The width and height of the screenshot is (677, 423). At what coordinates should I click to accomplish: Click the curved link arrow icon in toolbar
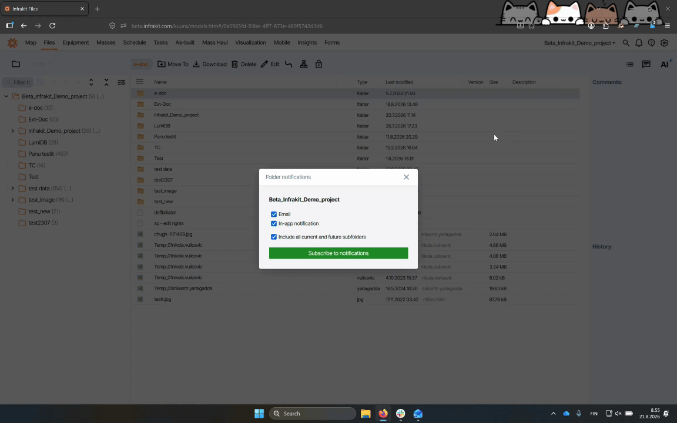click(289, 64)
